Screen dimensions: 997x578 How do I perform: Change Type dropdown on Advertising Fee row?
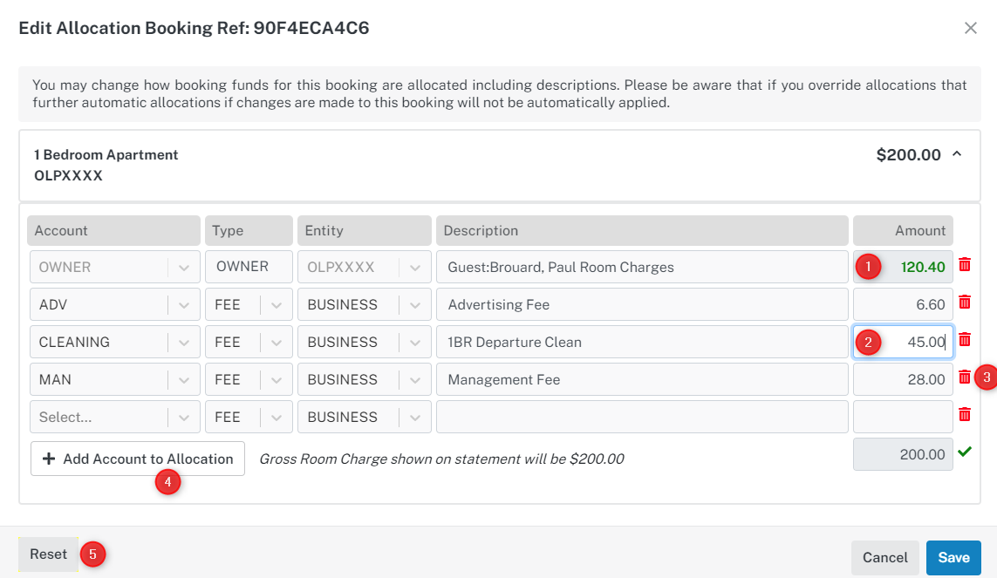277,305
